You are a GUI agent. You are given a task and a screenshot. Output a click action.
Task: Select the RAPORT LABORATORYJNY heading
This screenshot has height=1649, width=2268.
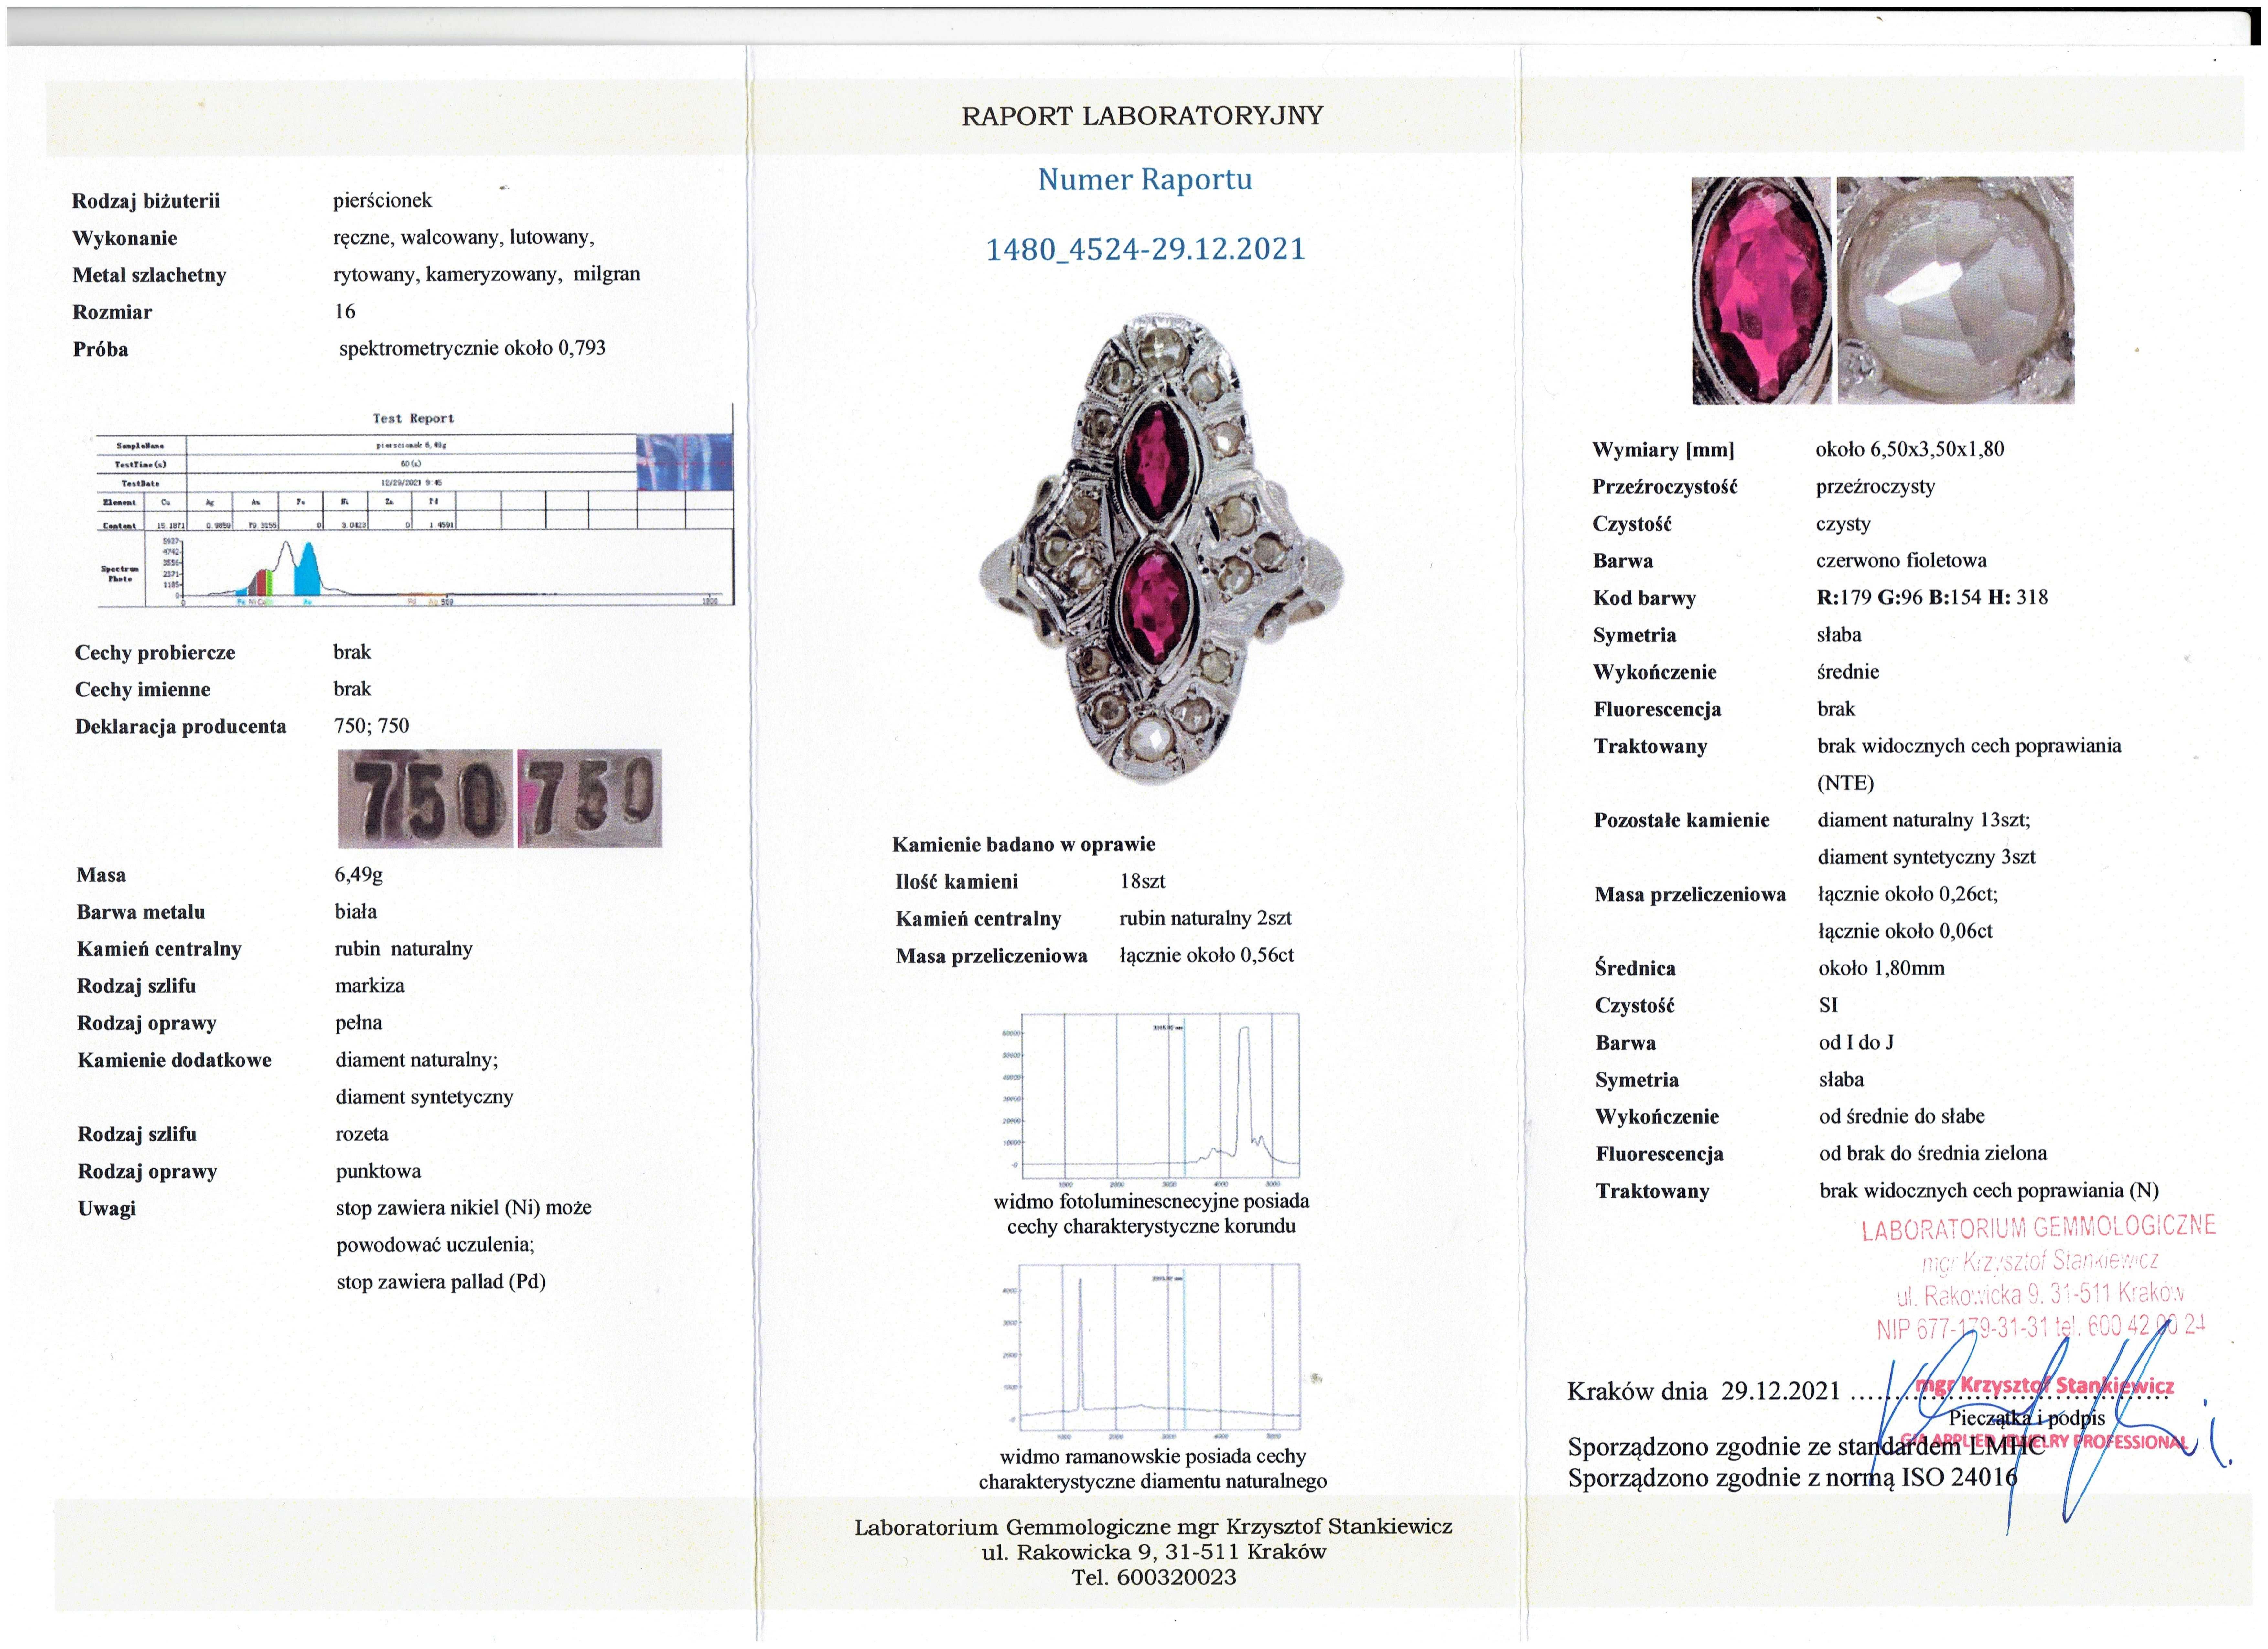(1142, 116)
